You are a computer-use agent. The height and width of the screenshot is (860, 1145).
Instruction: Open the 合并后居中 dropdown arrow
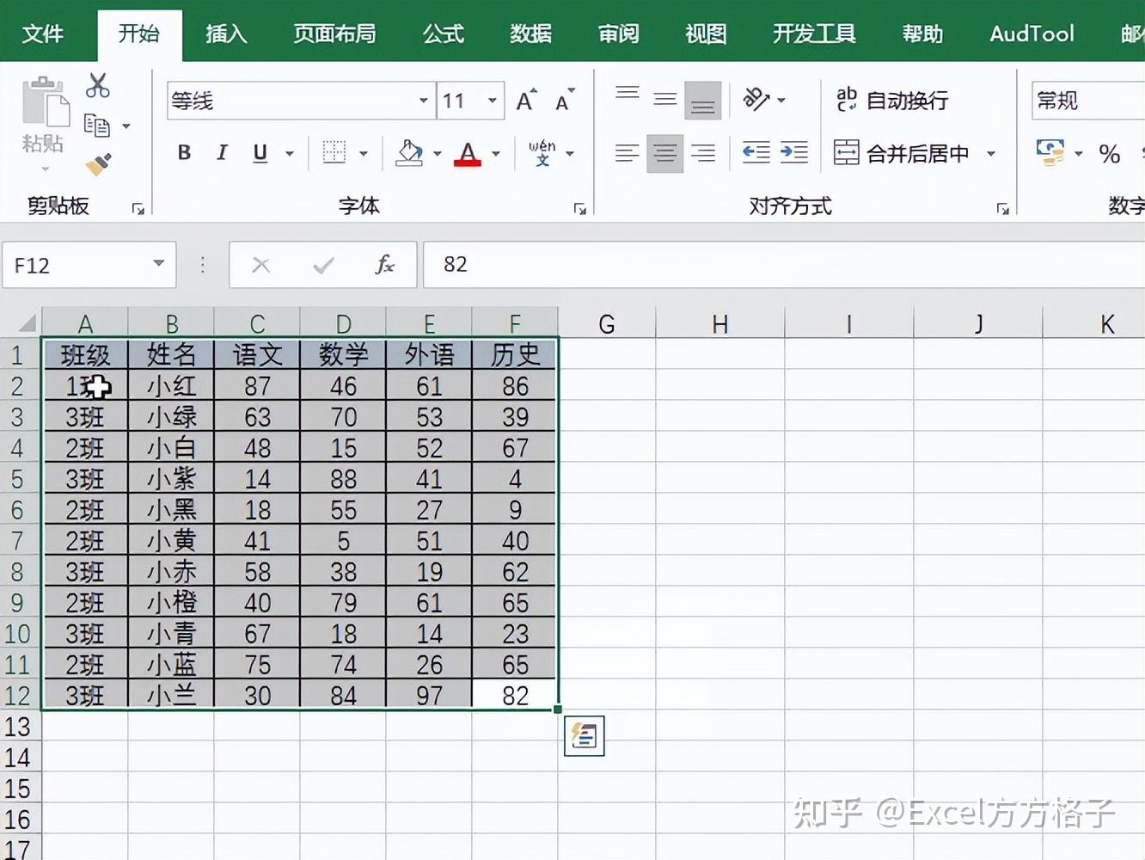coord(990,153)
